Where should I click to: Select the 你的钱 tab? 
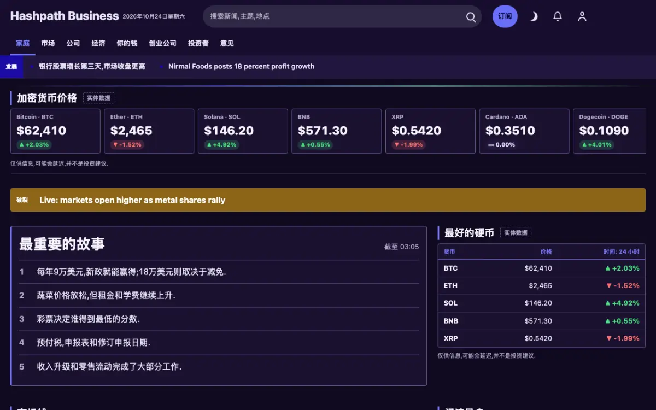click(x=127, y=43)
